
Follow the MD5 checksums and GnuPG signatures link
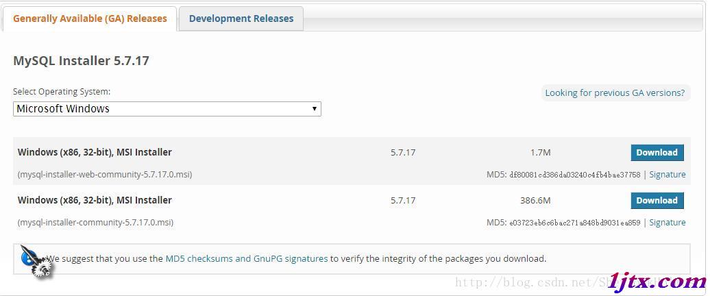pyautogui.click(x=247, y=259)
